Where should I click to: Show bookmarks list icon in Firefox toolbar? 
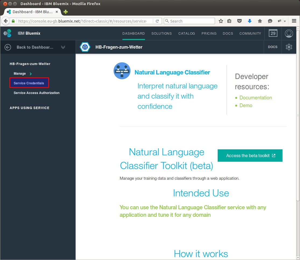click(229, 21)
